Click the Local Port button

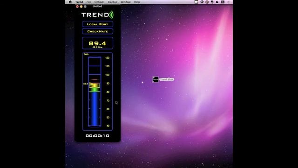click(x=97, y=24)
